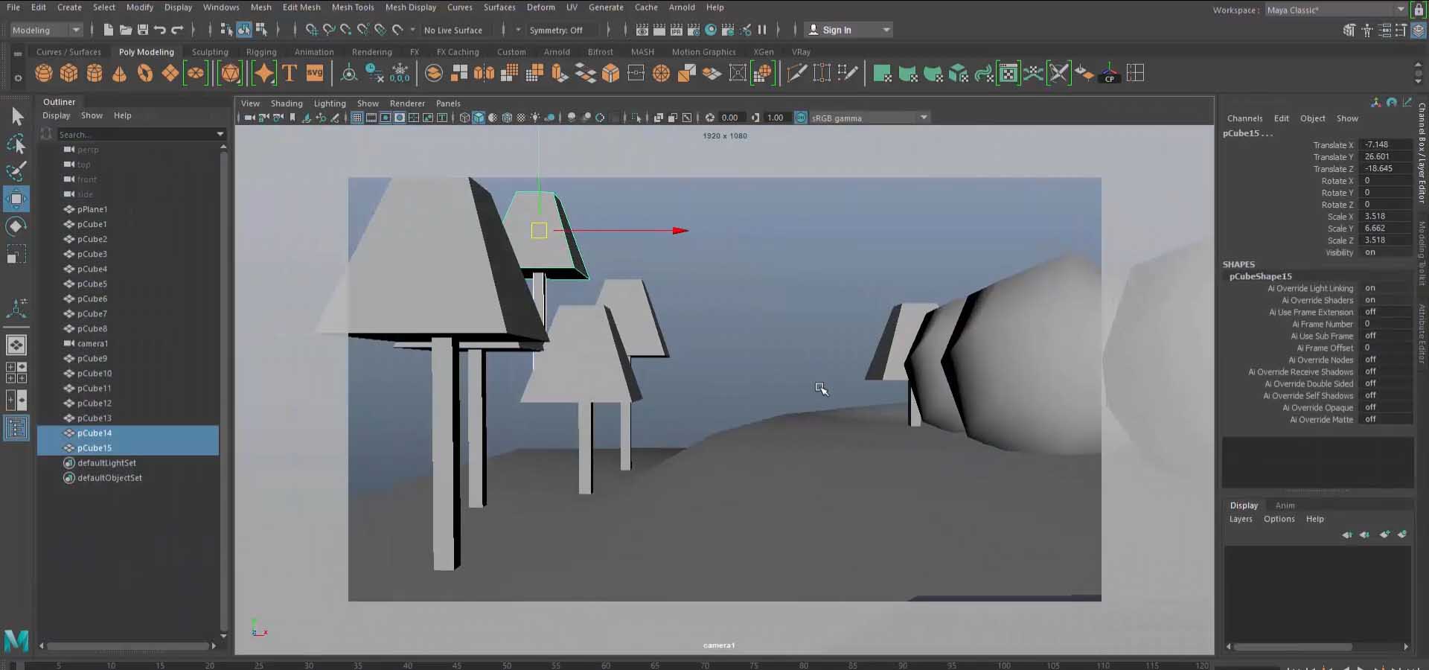Viewport: 1429px width, 670px height.
Task: Click the polygon sphere shelf icon
Action: 44,73
